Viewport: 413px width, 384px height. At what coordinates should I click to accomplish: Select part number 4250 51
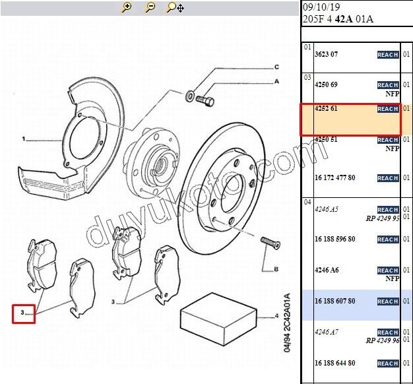click(327, 140)
